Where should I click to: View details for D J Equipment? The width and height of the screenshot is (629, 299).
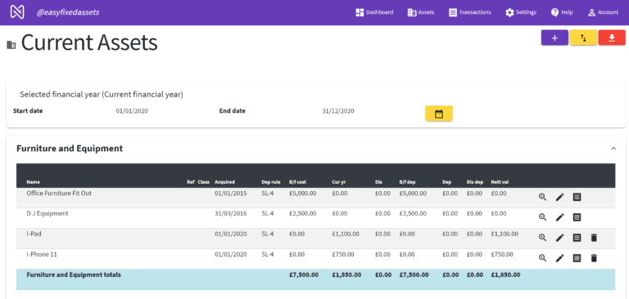pyautogui.click(x=542, y=217)
